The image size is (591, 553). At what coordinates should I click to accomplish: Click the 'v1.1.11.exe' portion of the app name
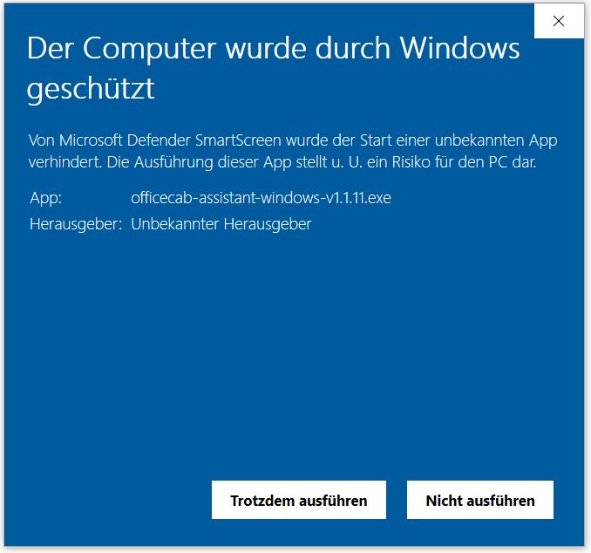coord(358,198)
